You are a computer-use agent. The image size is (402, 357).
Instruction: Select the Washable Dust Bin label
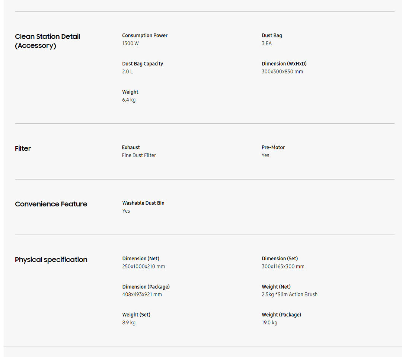(143, 203)
